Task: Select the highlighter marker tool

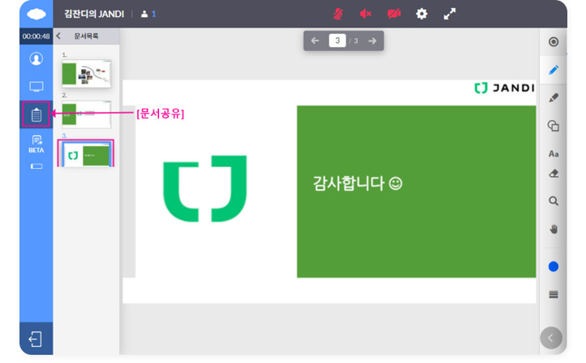Action: 554,97
